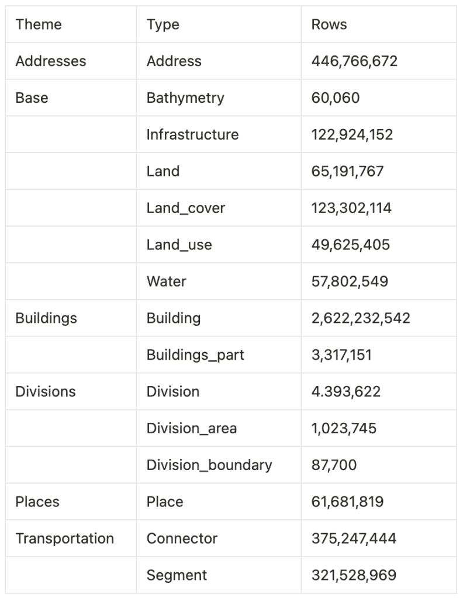Click the 446,766,672 row count cell

click(354, 61)
